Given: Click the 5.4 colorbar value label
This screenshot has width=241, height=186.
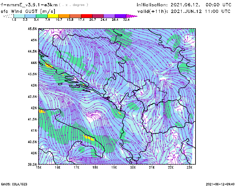Looking at the screenshot, I should coord(36,20).
